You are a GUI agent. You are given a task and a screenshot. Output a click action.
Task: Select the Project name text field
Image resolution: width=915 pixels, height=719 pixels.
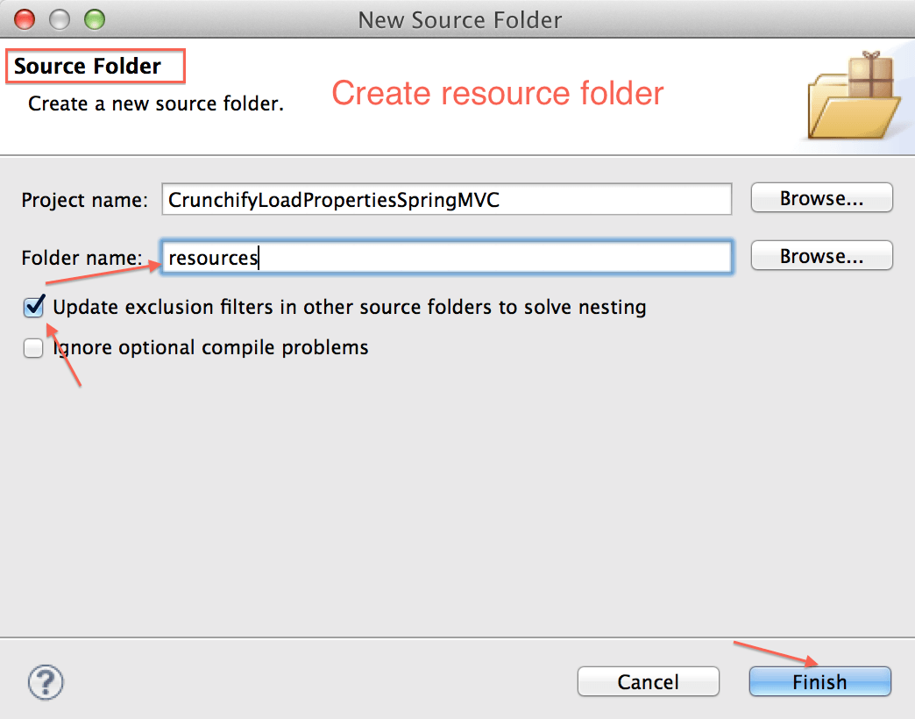447,199
